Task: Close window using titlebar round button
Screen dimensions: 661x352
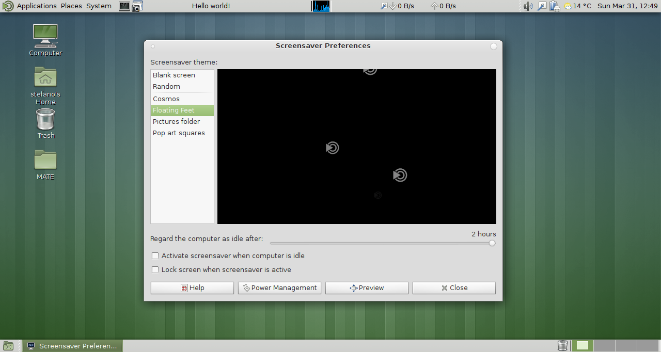Action: tap(494, 46)
